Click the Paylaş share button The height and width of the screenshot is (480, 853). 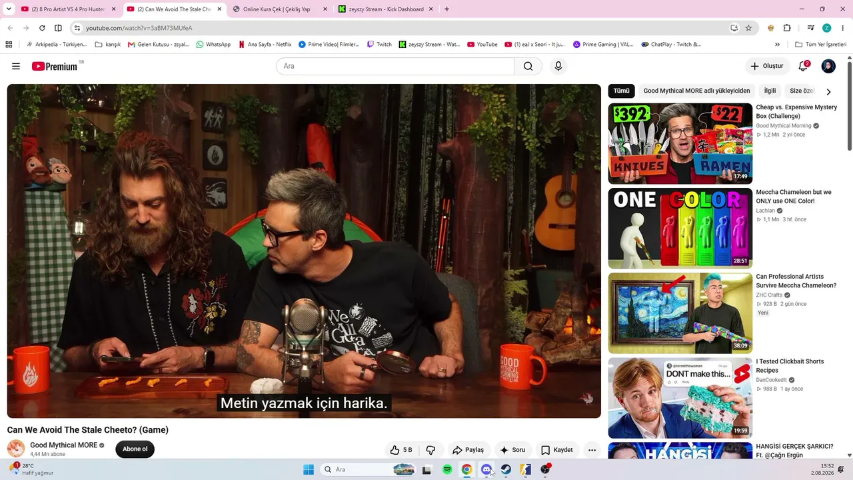pos(468,450)
